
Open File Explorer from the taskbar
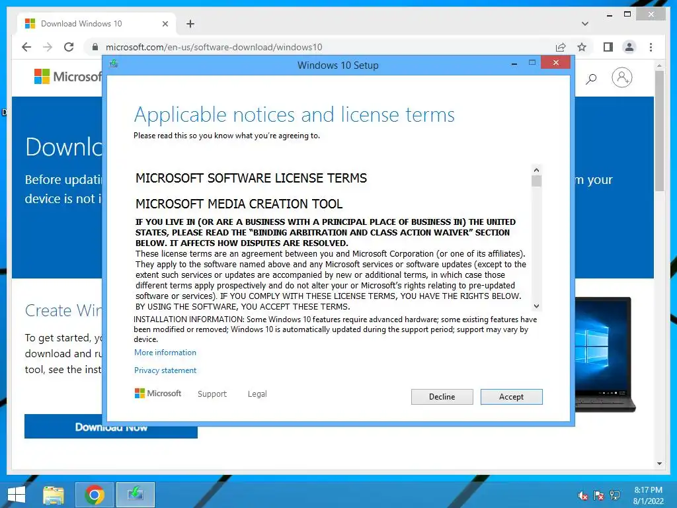click(x=53, y=495)
